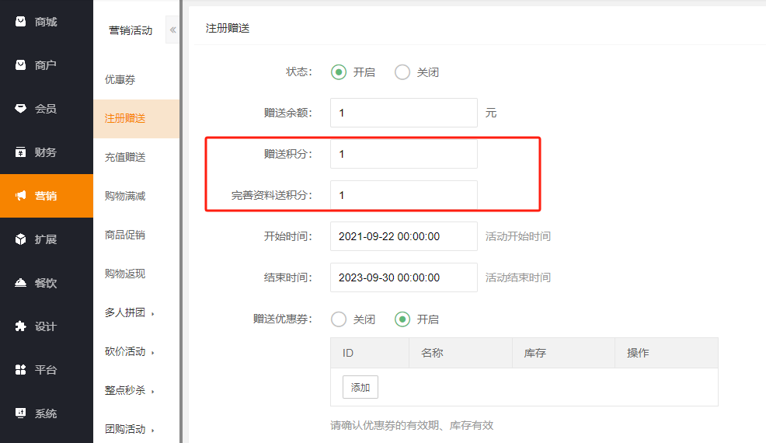Open the 购物满减 menu link
The image size is (766, 443).
(x=125, y=196)
